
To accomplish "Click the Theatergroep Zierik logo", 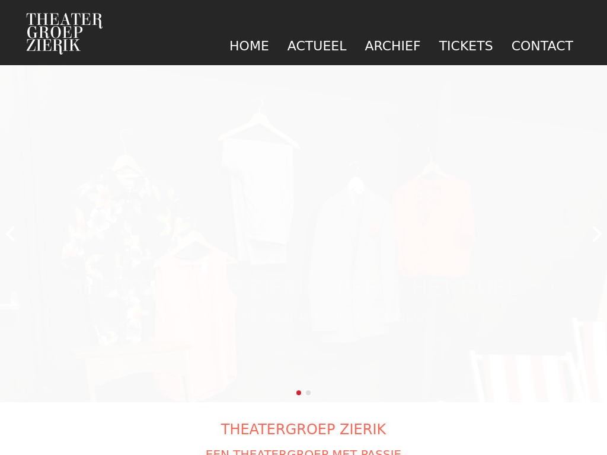I will [64, 33].
